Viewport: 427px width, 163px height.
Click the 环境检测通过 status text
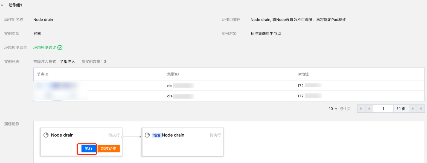45,48
